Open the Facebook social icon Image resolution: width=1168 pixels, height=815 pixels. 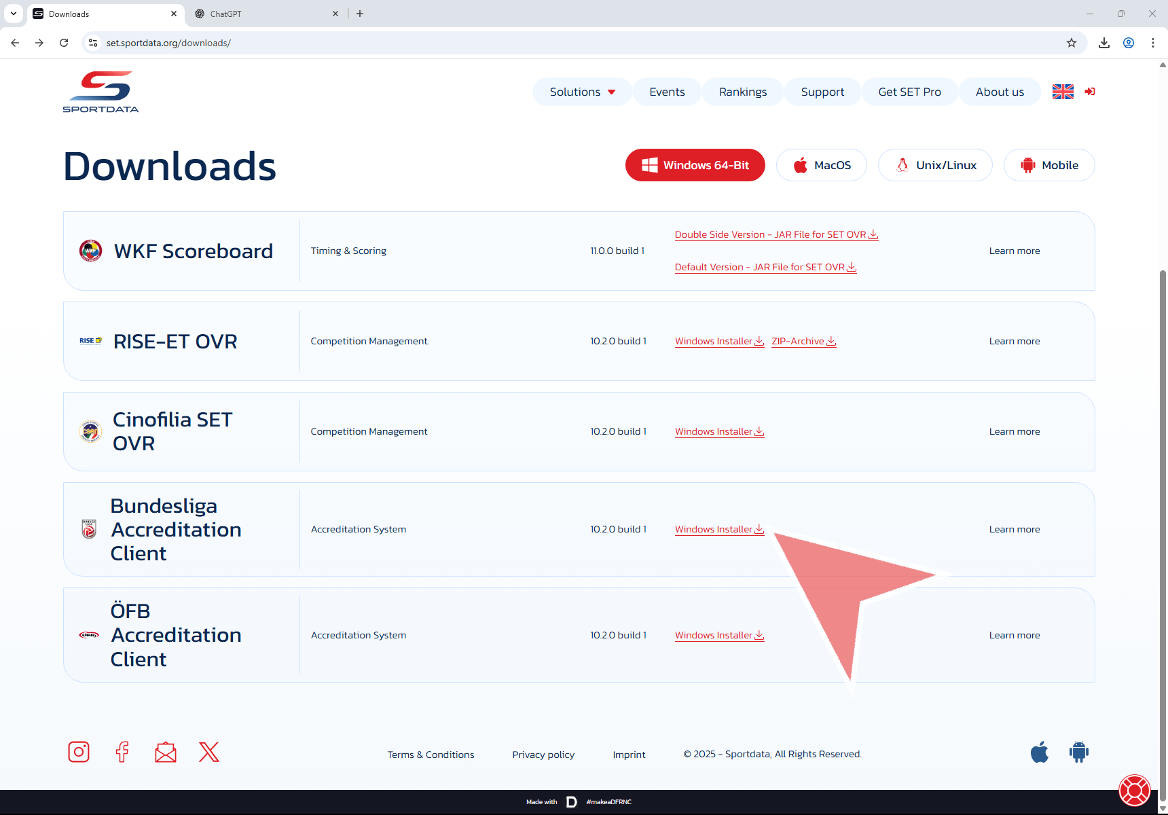[x=122, y=752]
